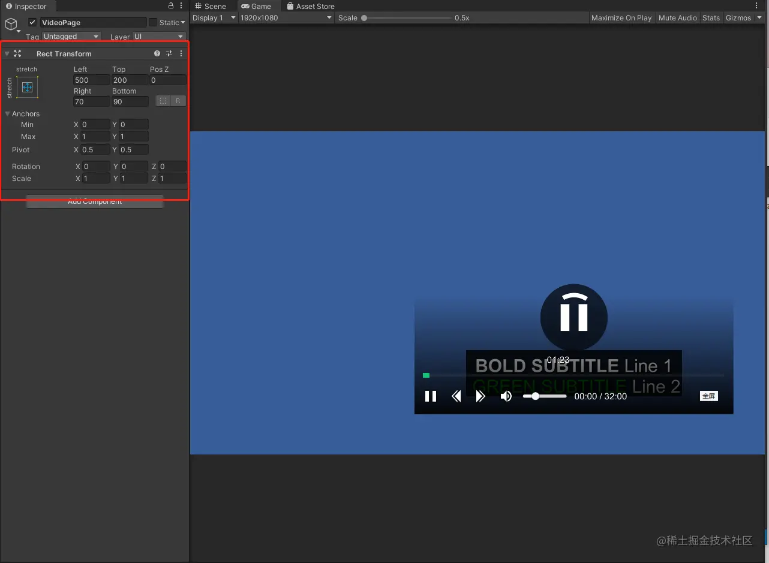Click the Right field with 70
This screenshot has height=563, width=769.
(92, 102)
